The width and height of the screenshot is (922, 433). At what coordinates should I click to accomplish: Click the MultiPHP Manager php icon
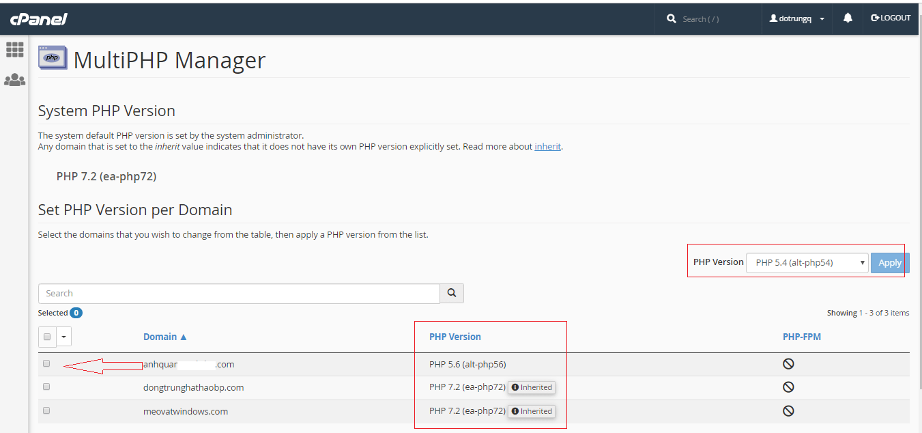[53, 59]
